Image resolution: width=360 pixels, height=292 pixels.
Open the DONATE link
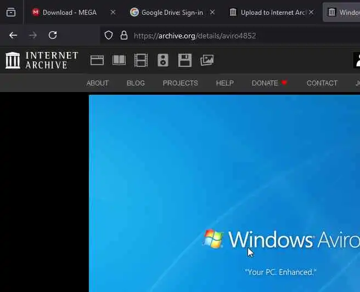(x=269, y=83)
